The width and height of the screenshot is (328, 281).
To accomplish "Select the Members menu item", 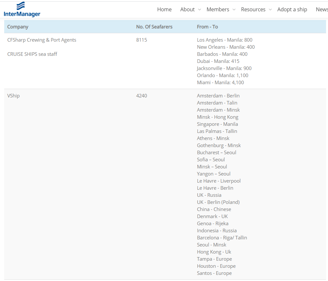I will [x=218, y=9].
